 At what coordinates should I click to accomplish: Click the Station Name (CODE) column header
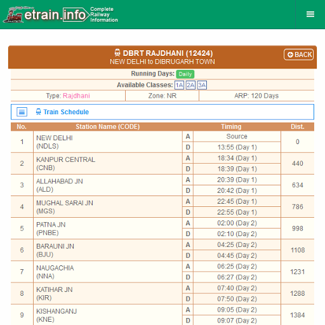108,126
